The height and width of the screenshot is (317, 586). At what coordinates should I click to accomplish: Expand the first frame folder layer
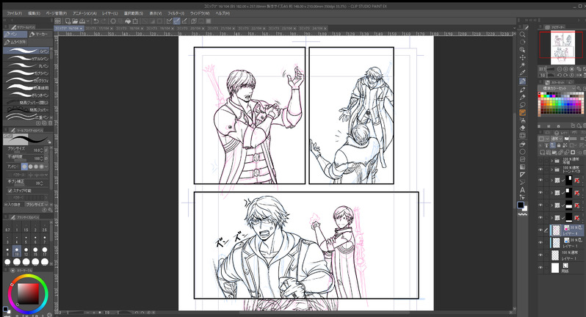(x=551, y=181)
